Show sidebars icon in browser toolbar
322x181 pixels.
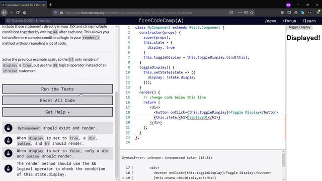(289, 13)
